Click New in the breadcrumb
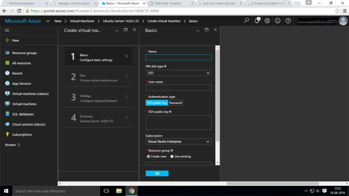The image size is (349, 196). tap(58, 21)
